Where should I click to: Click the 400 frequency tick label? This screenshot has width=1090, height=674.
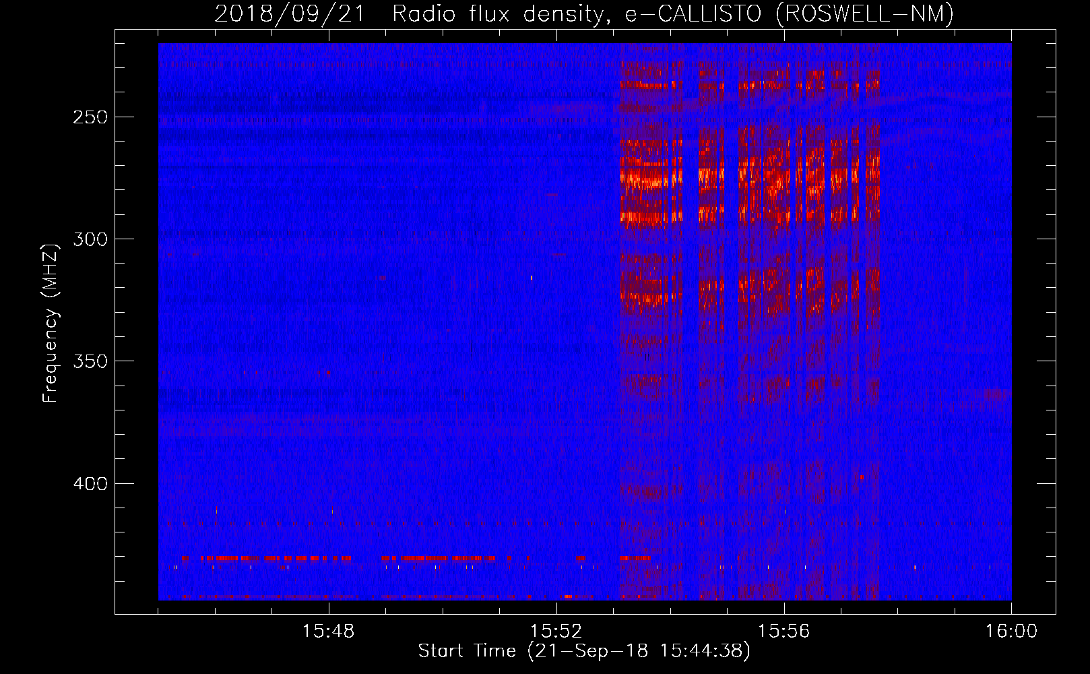(90, 484)
